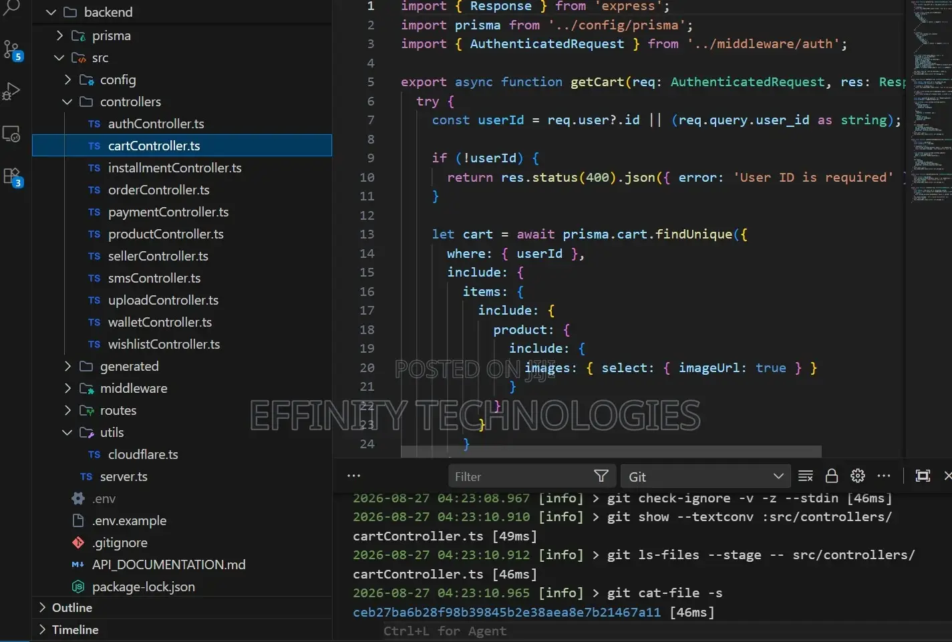Open output log level gear settings

click(x=858, y=476)
